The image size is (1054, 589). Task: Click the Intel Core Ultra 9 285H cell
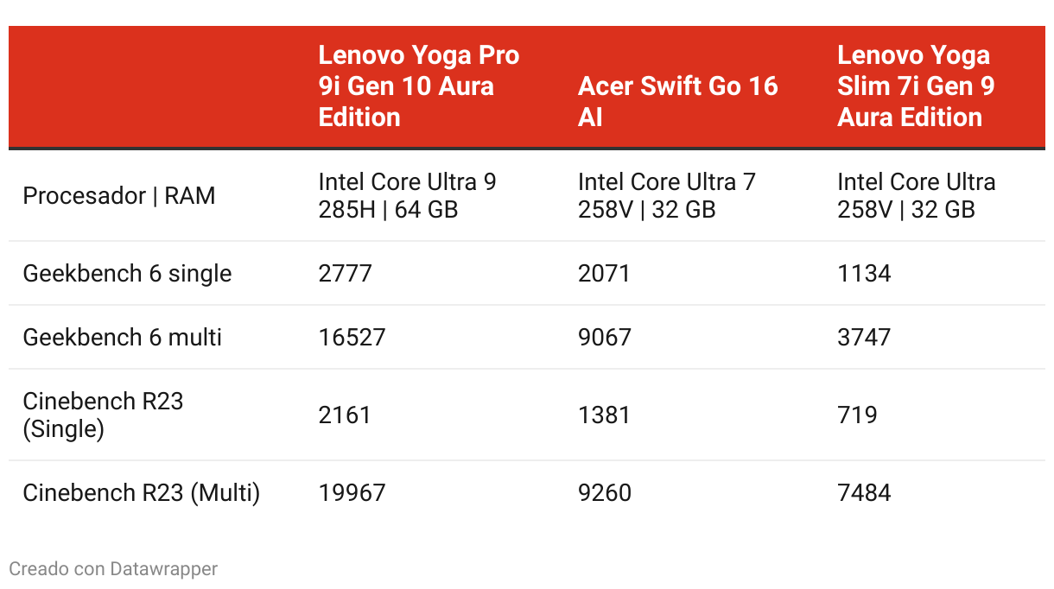click(x=407, y=196)
